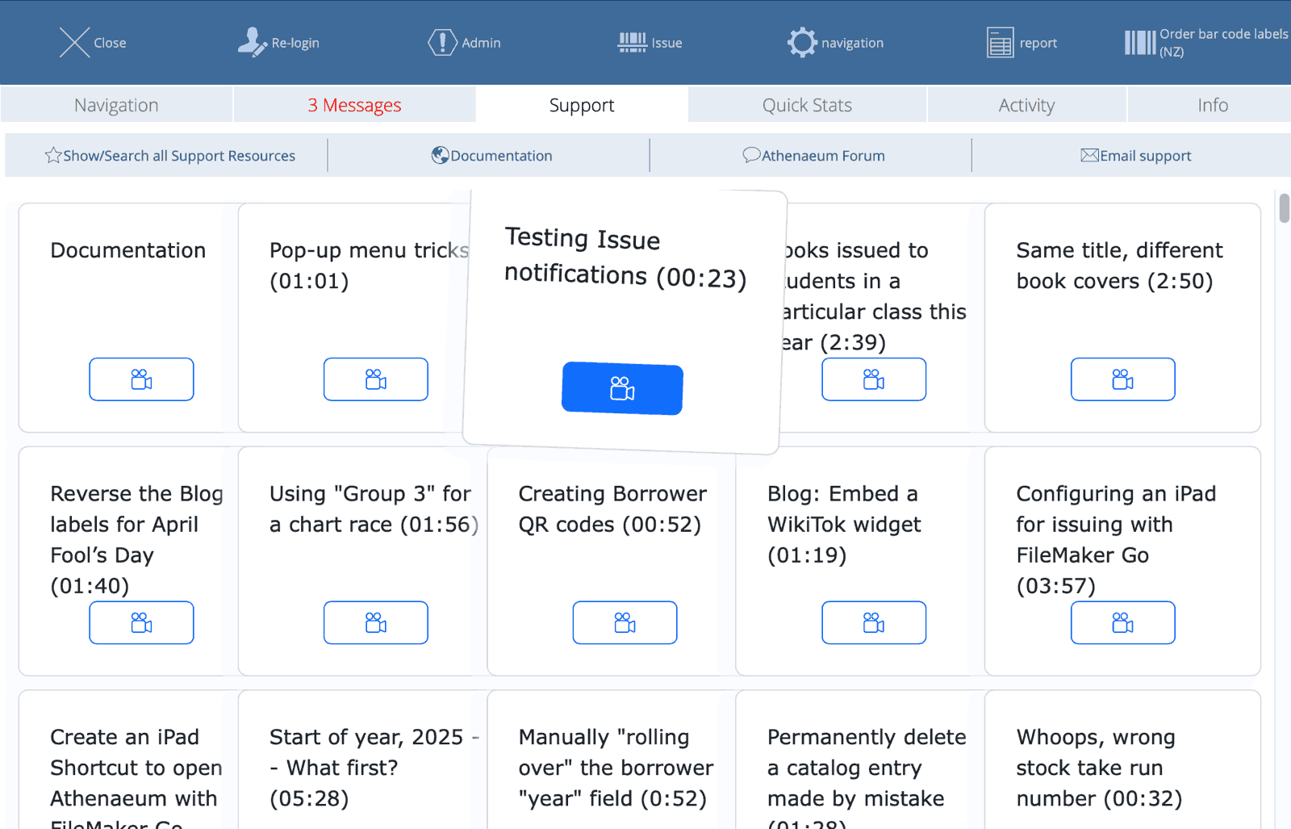Play the Testing Issue notifications video
The width and height of the screenshot is (1291, 829).
pos(622,388)
